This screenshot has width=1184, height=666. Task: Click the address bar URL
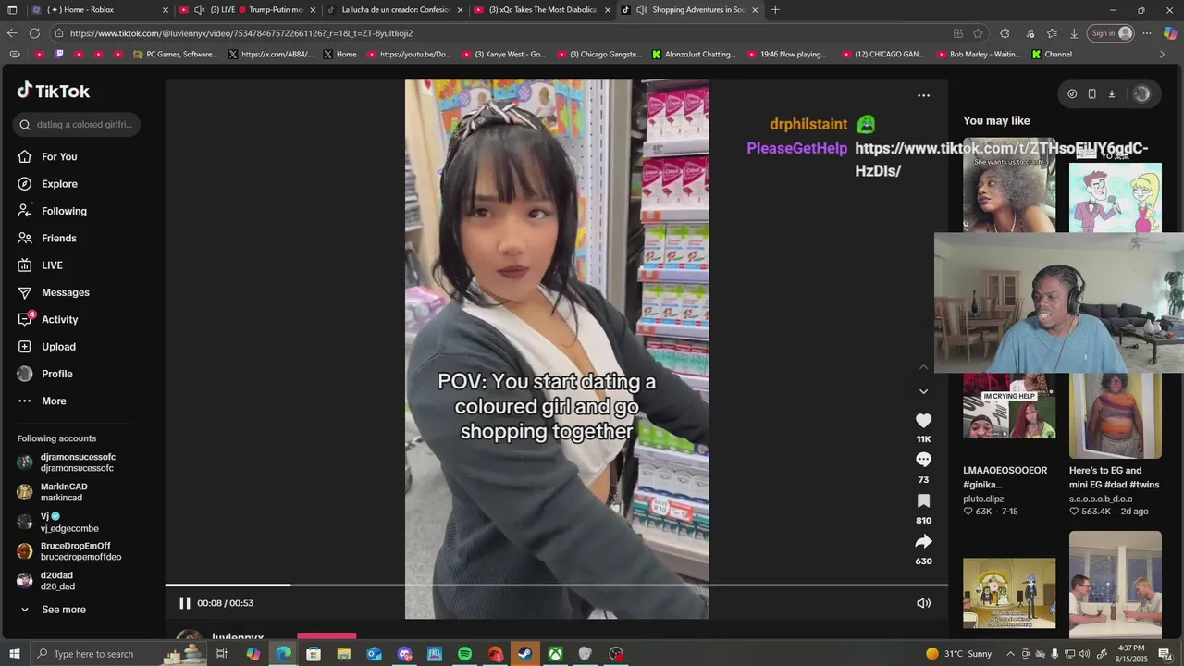[241, 33]
